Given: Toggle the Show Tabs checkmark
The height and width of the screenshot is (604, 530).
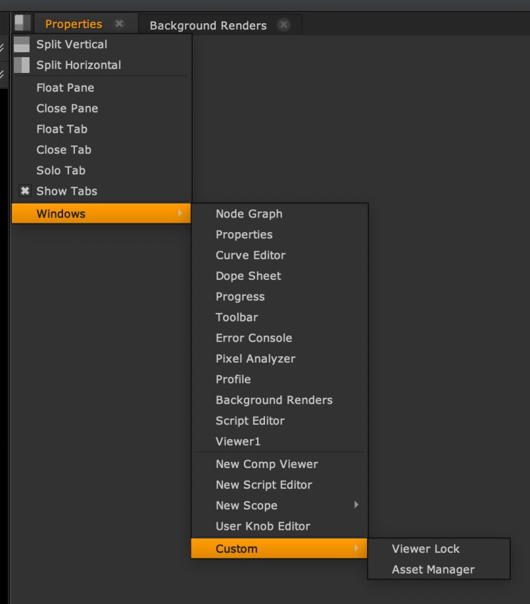Looking at the screenshot, I should 25,191.
